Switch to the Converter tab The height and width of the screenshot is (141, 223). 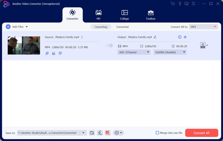click(72, 15)
